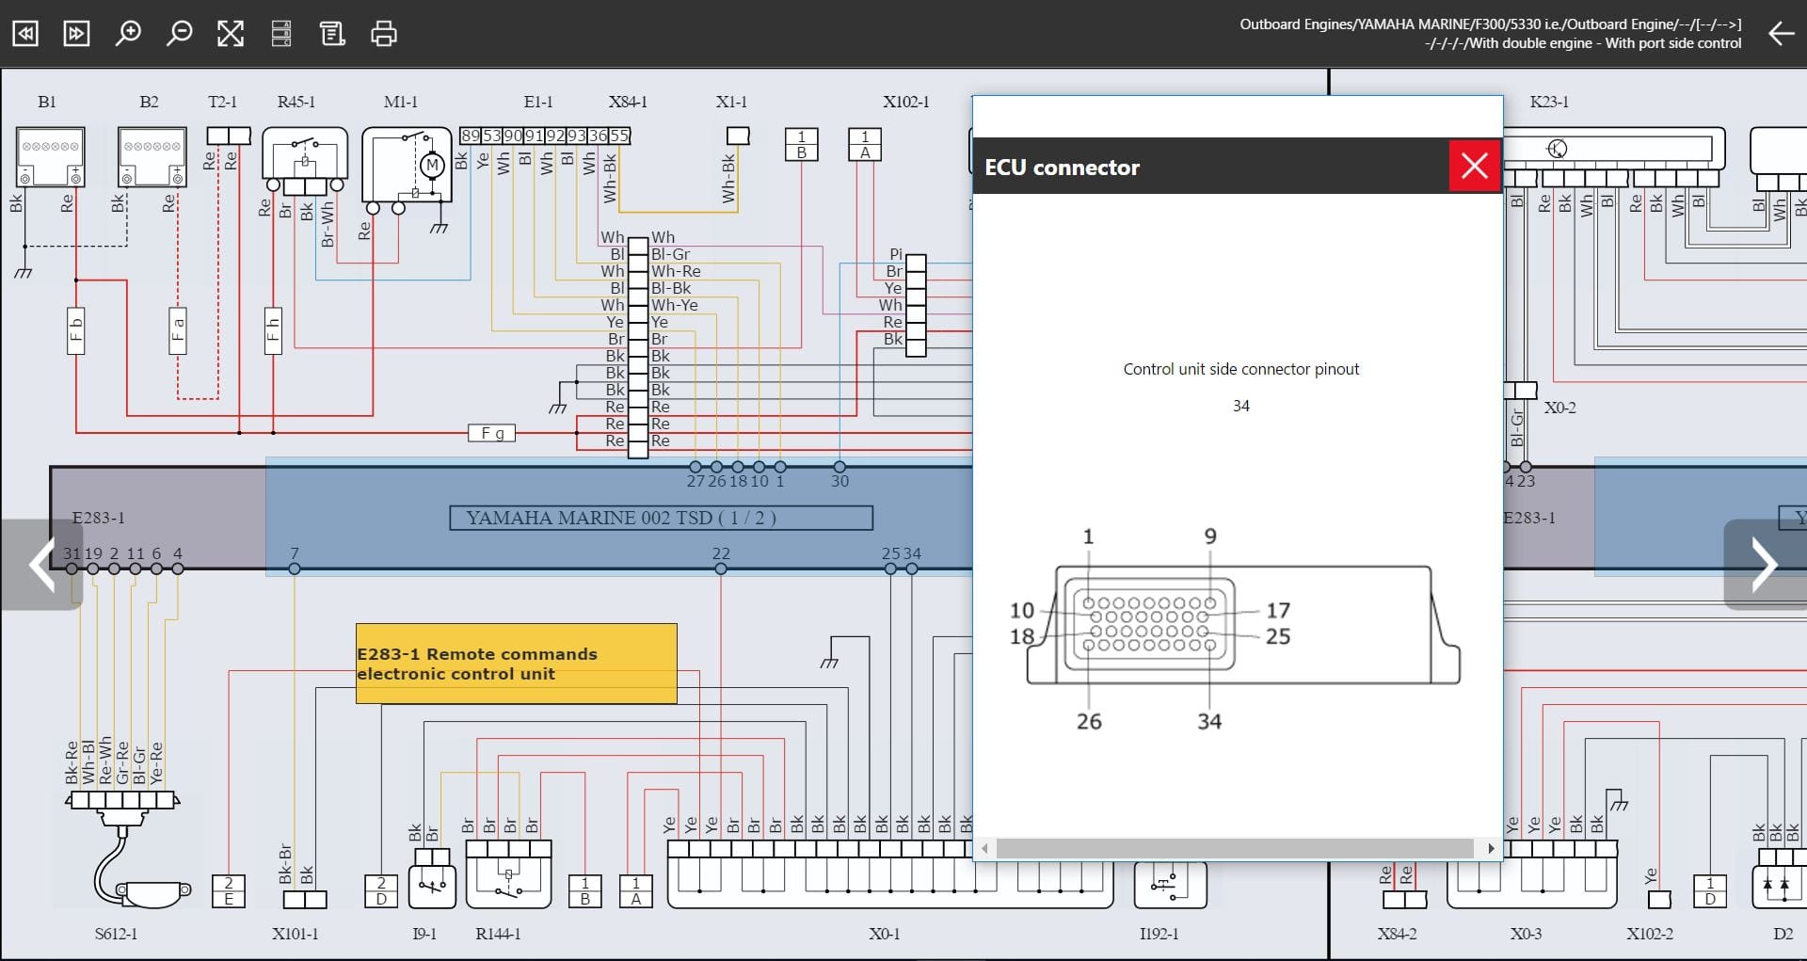Select the B2 battery symbol
Screen dimensions: 1807x961
152,157
